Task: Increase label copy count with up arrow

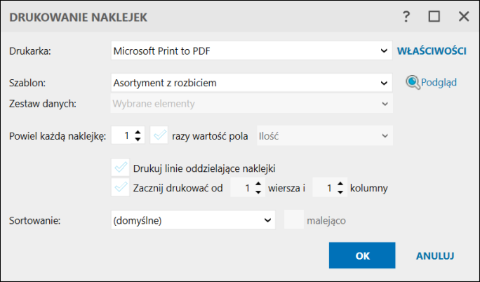Action: [x=138, y=132]
